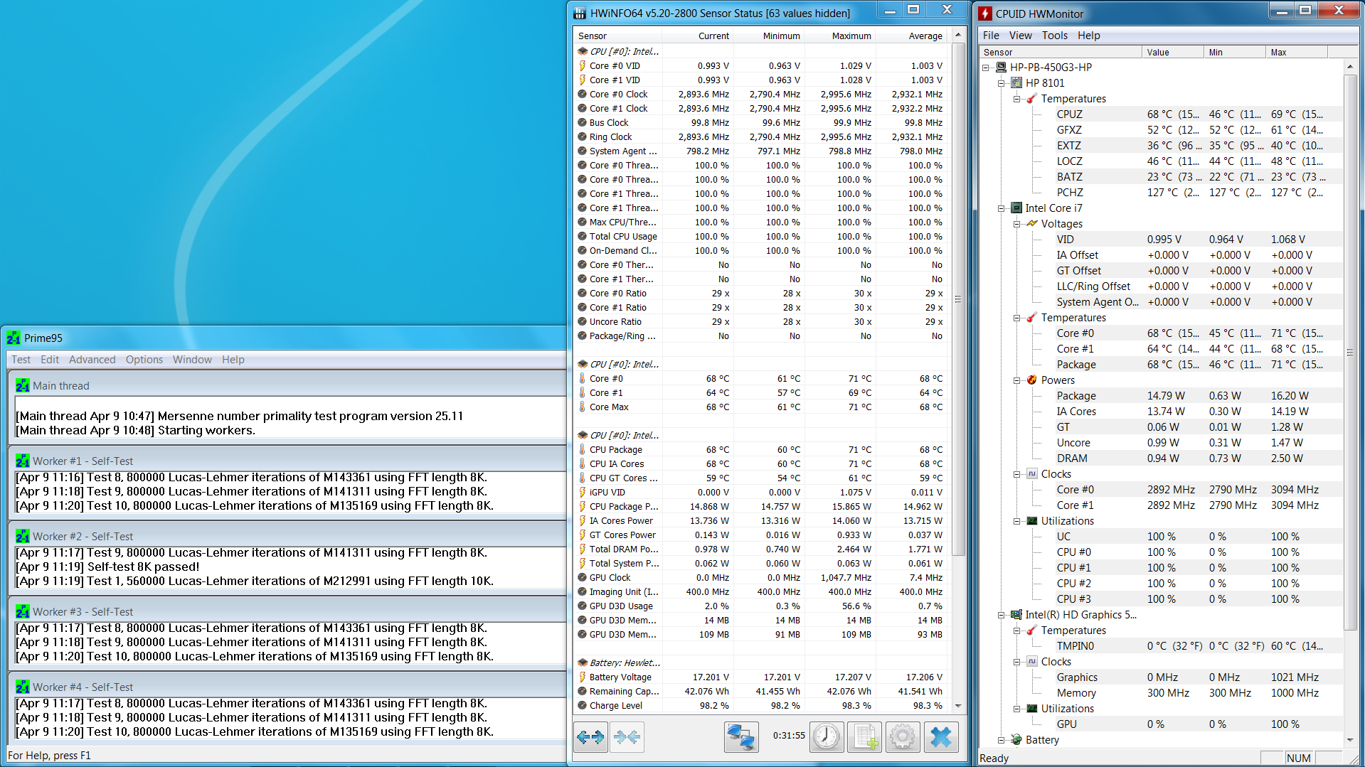Click HWiNFO elapsed time 0:31:55
This screenshot has height=767, width=1365.
click(x=789, y=736)
